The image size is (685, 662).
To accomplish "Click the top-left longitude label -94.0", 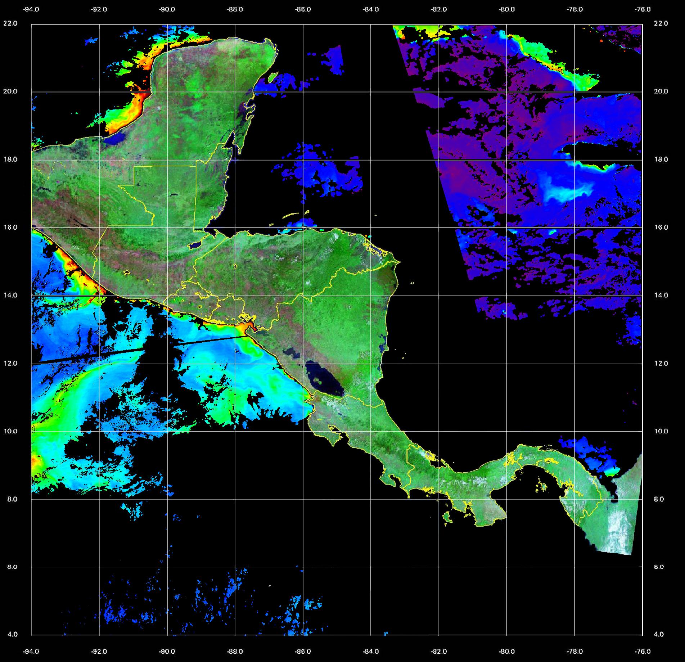I will point(31,9).
